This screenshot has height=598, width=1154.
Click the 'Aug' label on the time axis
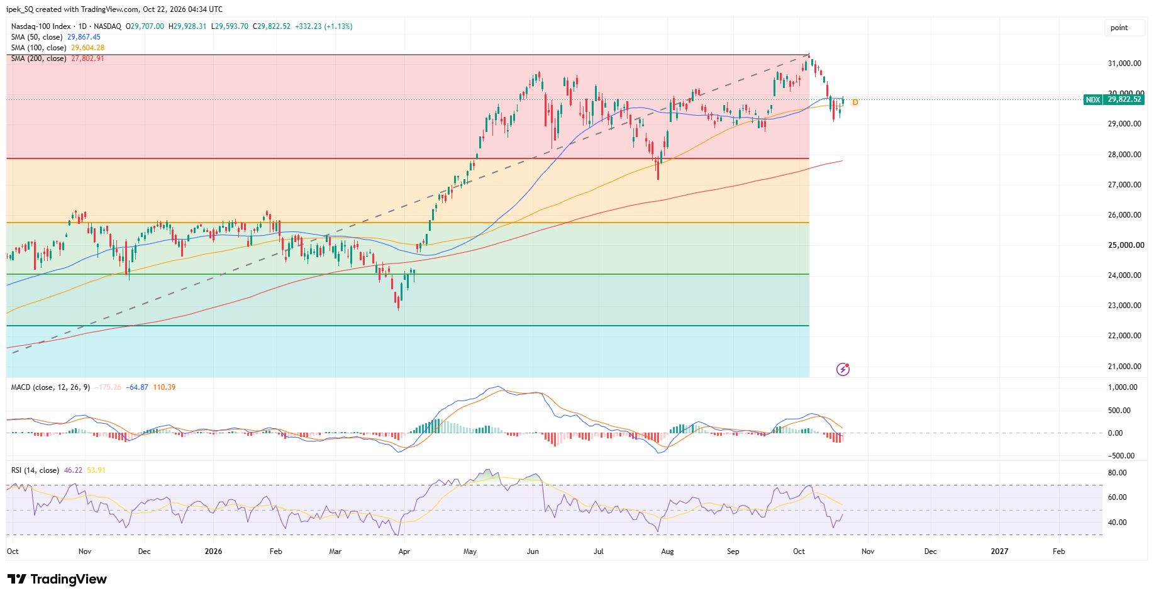(x=667, y=551)
